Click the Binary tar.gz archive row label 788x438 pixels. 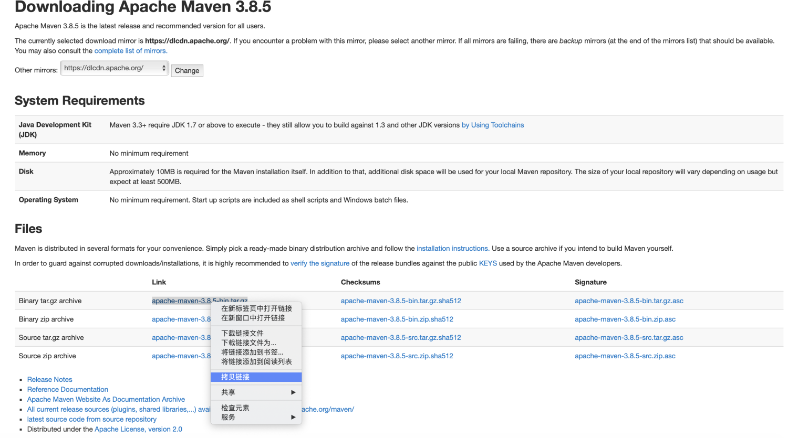pyautogui.click(x=50, y=301)
